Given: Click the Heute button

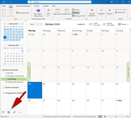Looking at the screenshot, I should (x=32, y=24).
